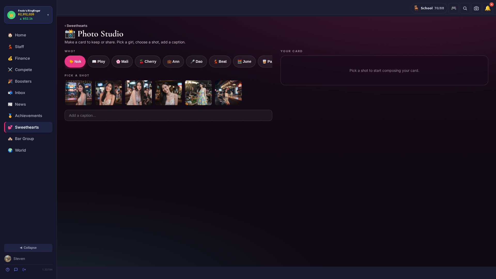Open the chat feedback icon
This screenshot has width=496, height=279.
16,270
